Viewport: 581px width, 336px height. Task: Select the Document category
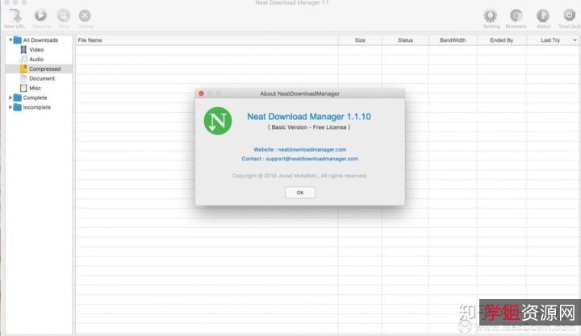point(42,79)
